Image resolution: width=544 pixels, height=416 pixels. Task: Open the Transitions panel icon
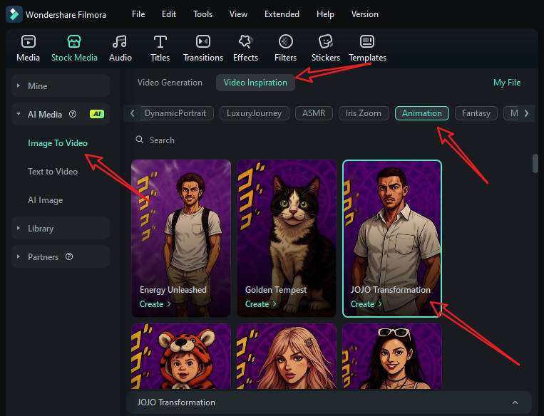[203, 41]
